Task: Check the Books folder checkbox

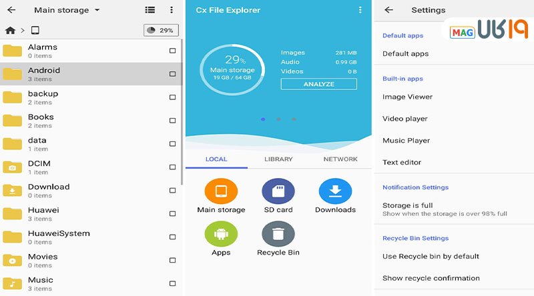Action: pos(173,121)
